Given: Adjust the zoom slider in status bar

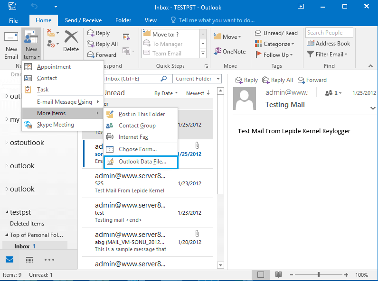Looking at the screenshot, I should [319, 274].
